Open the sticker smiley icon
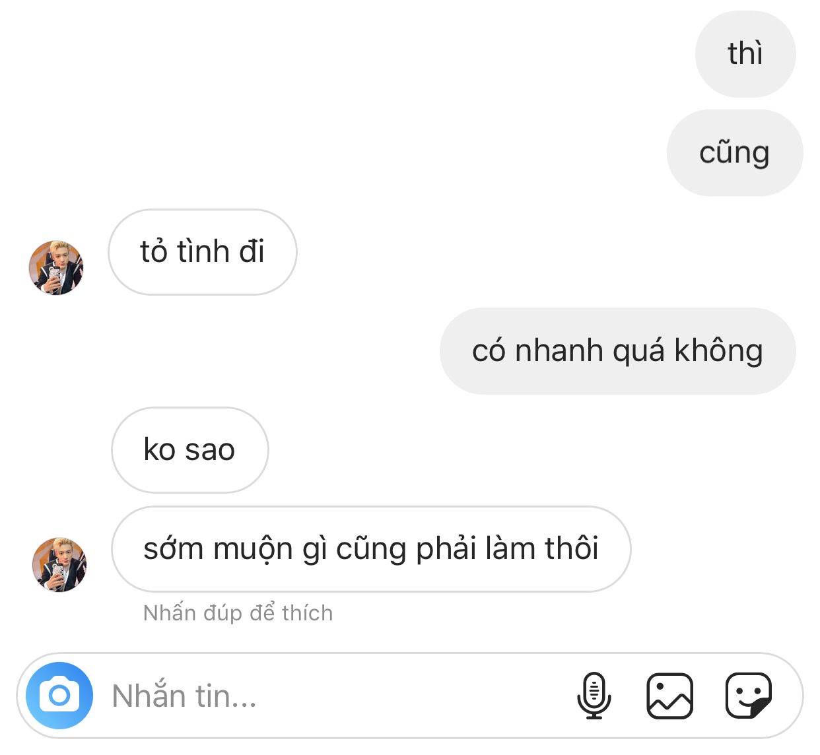 [x=749, y=696]
